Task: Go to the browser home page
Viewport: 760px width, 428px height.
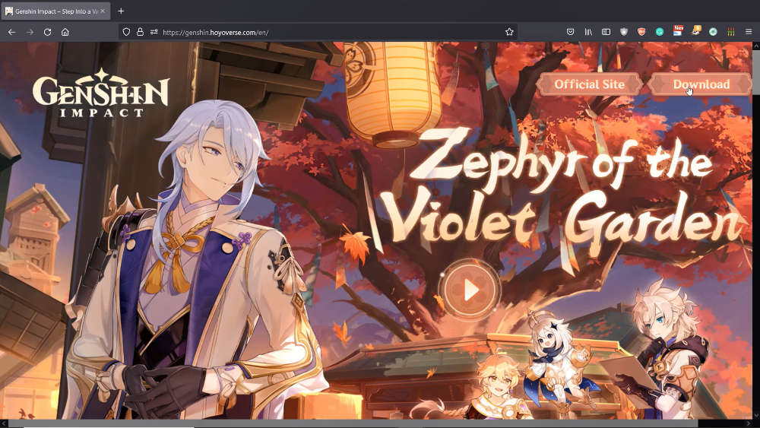Action: 65,32
